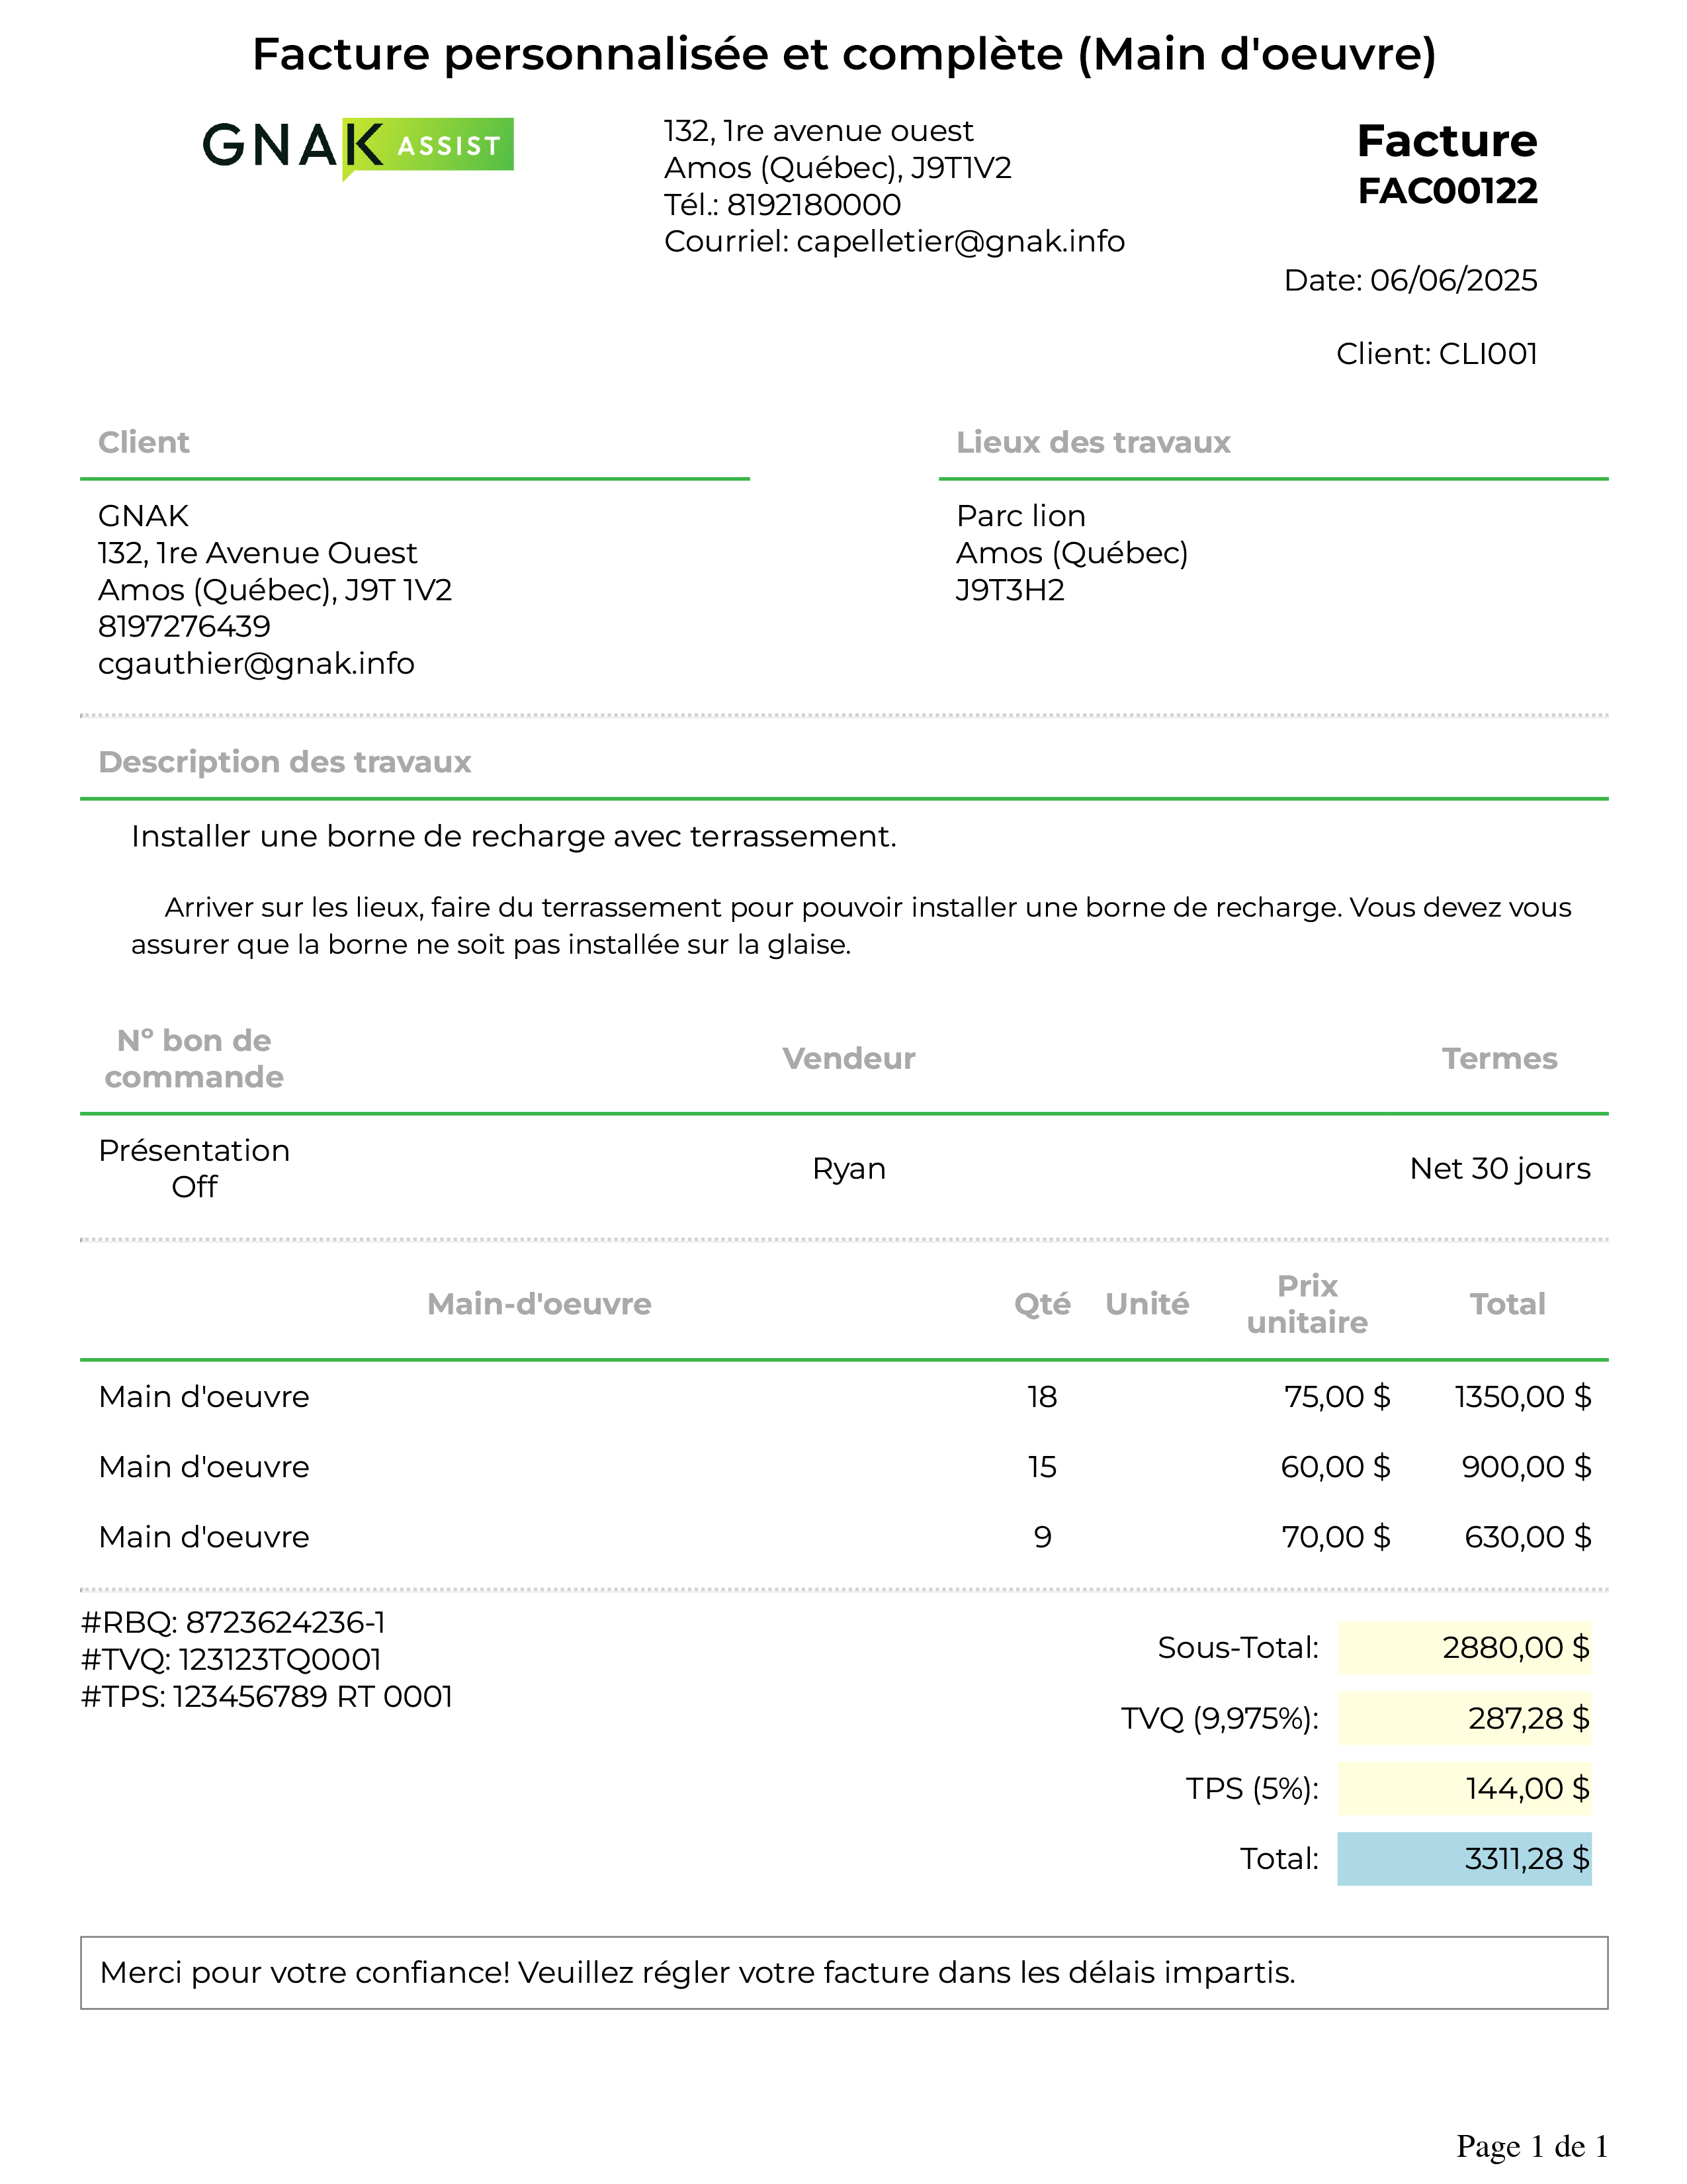Click the company address 132, 1re avenue ouest
Screen dimensions: 1687x2184
coord(818,131)
